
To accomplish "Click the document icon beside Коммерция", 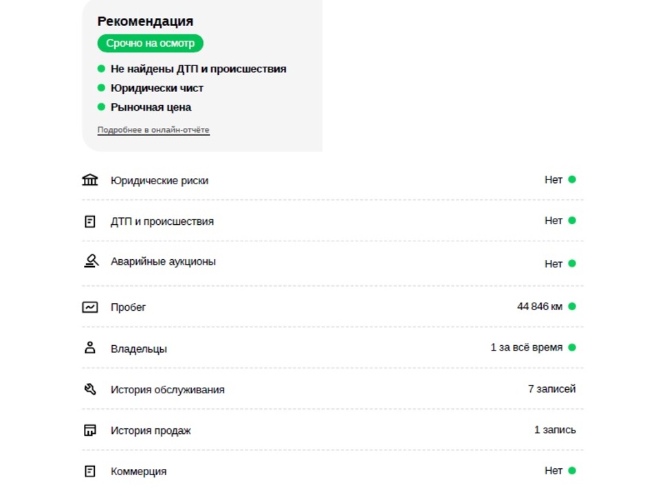I will pyautogui.click(x=89, y=471).
